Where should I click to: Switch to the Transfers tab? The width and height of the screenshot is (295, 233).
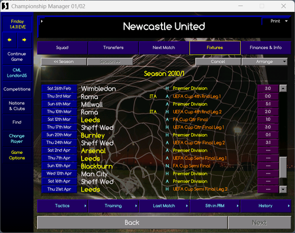pyautogui.click(x=113, y=48)
